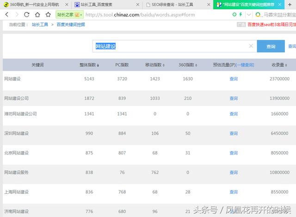Click the 5143 overall index value
Image resolution: width=296 pixels, height=217 pixels.
(x=89, y=79)
